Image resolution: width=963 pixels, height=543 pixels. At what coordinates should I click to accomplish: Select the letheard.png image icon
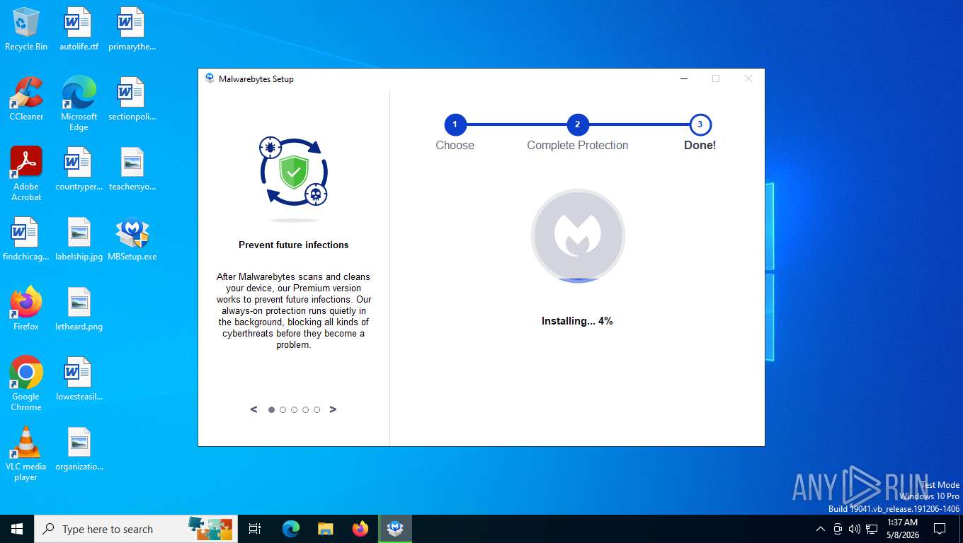(x=79, y=309)
